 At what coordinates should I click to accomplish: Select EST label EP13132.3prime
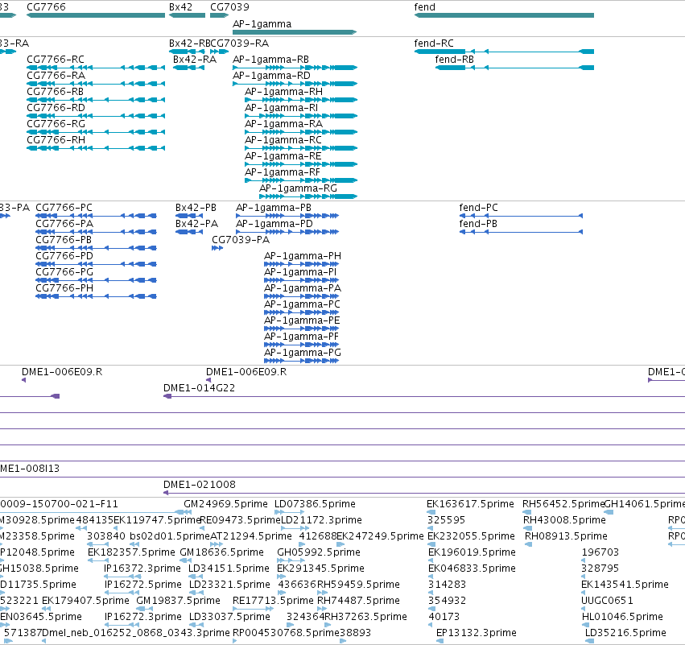pyautogui.click(x=477, y=633)
